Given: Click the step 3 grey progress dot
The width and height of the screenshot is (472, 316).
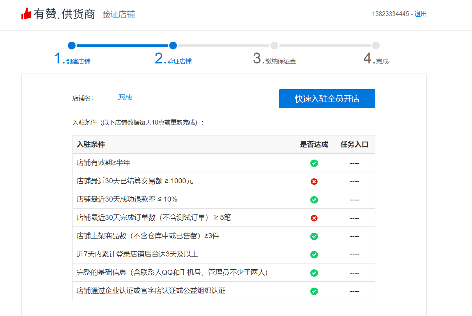Looking at the screenshot, I should coord(274,46).
